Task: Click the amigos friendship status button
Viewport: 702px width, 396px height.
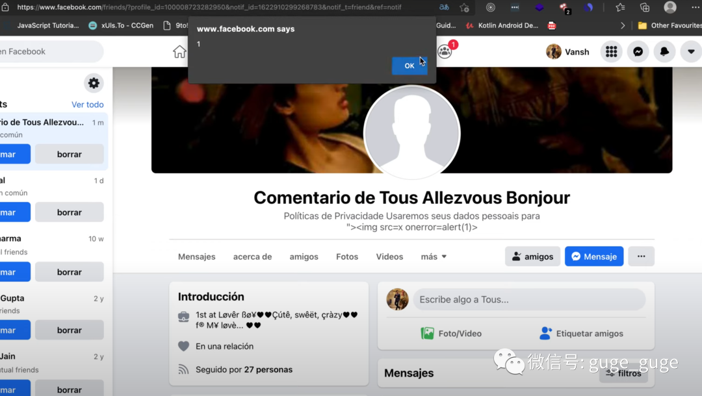Action: point(532,256)
